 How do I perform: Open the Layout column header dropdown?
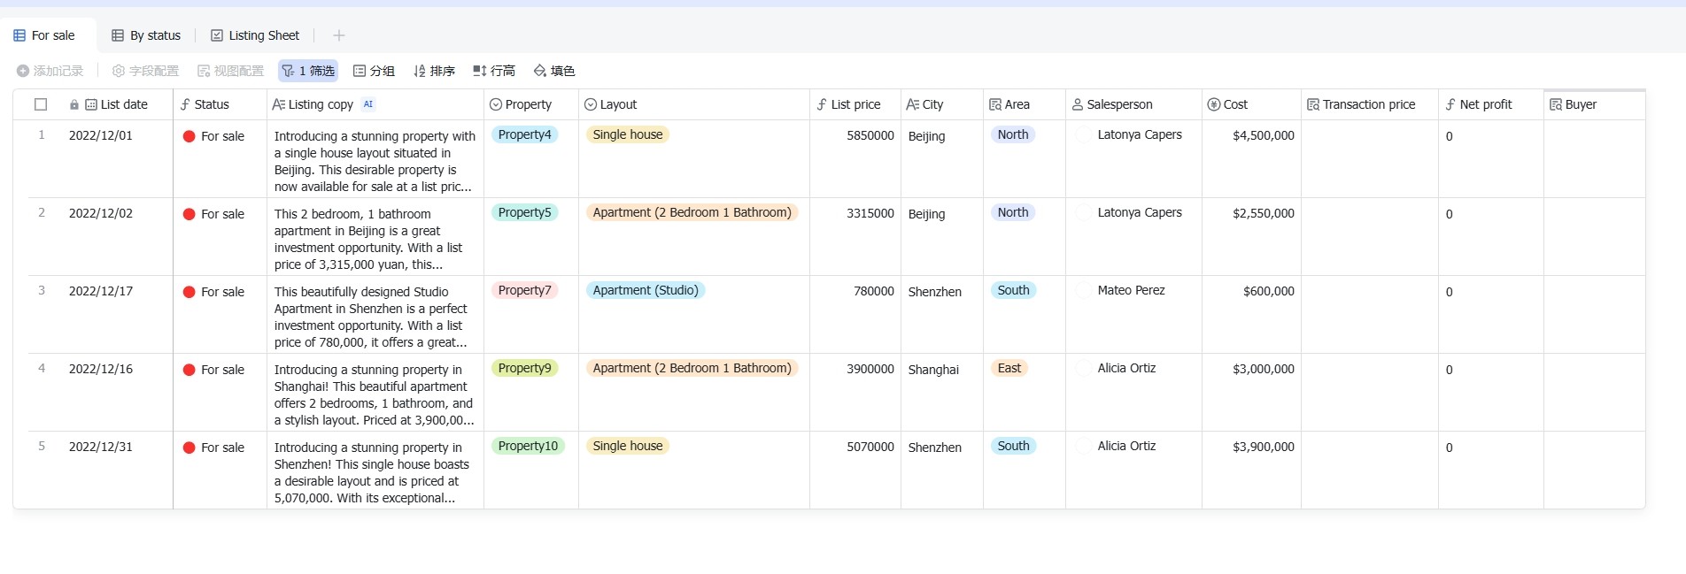[618, 104]
